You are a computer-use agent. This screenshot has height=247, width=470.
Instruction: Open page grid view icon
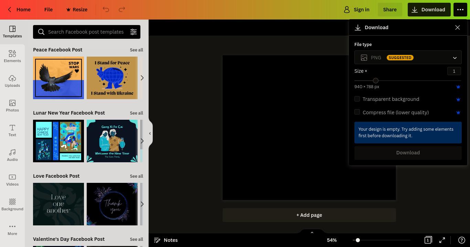pos(428,240)
